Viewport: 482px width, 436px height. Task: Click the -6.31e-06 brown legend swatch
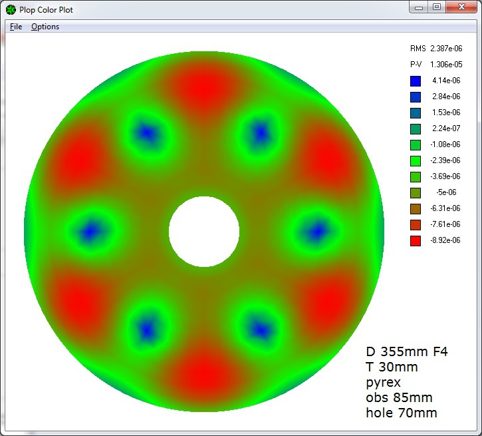point(416,209)
